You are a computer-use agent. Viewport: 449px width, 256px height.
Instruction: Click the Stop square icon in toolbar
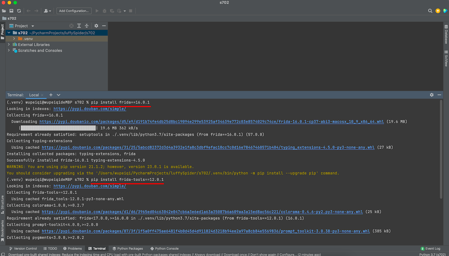[131, 11]
